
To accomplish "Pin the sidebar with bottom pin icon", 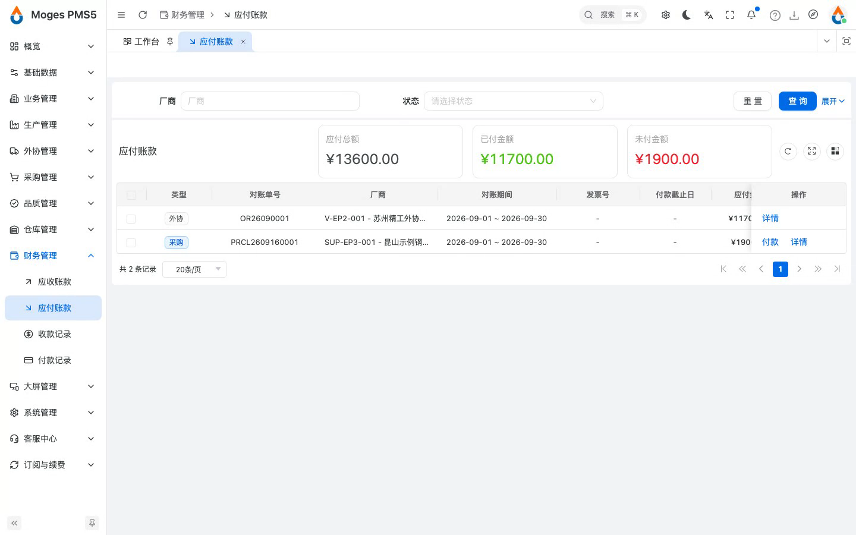I will tap(92, 523).
